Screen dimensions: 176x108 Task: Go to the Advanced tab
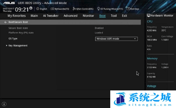[x=71, y=16]
